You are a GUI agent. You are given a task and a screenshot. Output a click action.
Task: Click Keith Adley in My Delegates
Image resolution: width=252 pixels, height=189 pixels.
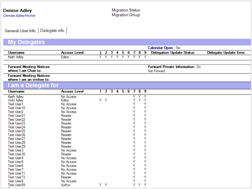16,57
